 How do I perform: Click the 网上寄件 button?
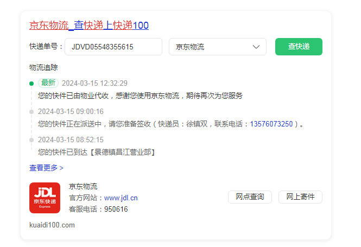coord(300,197)
